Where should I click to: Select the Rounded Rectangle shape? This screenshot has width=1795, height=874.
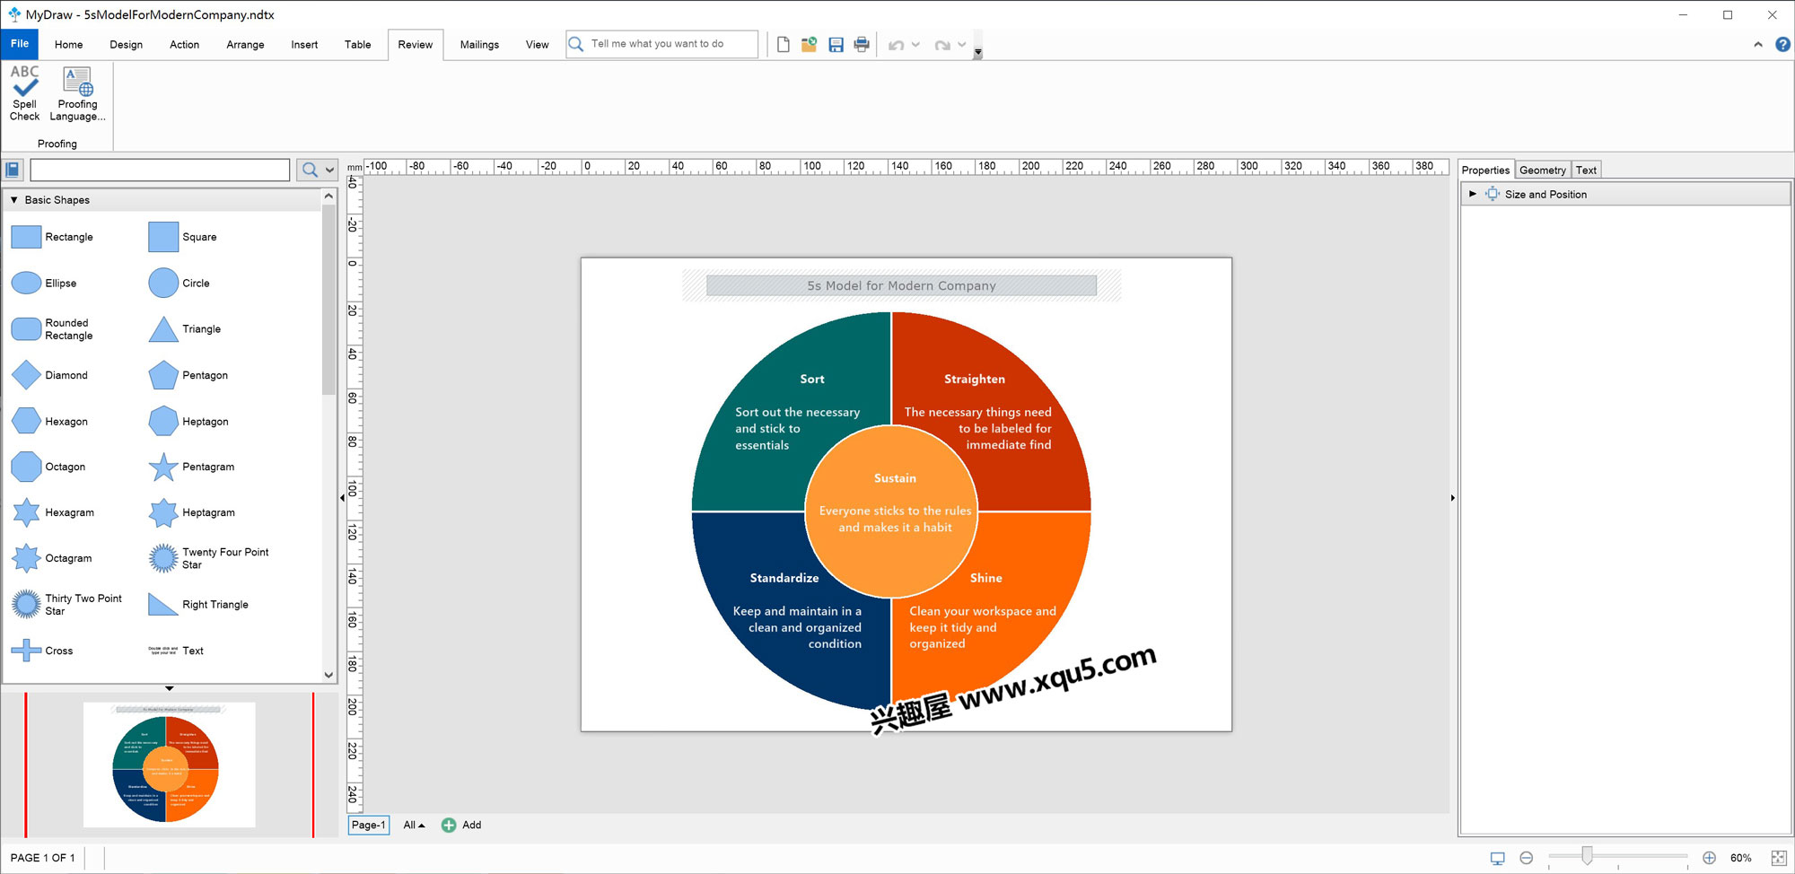52,329
